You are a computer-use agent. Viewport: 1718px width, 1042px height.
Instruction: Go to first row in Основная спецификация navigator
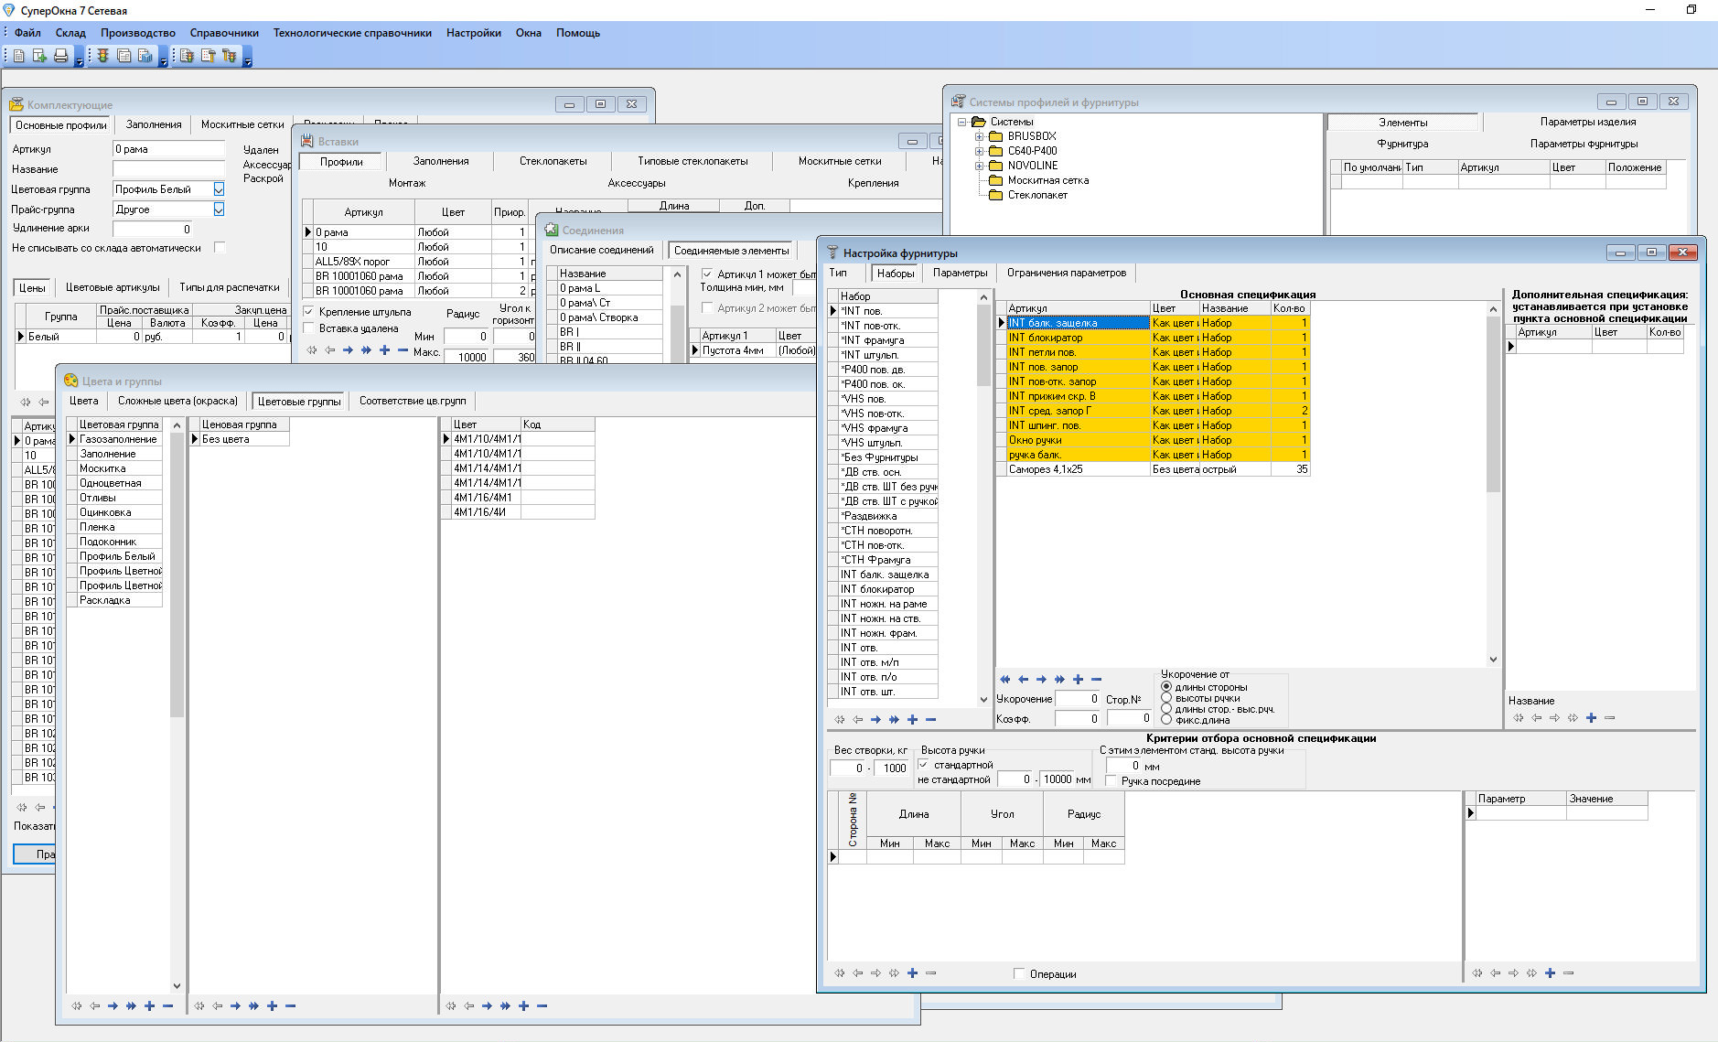click(1004, 680)
